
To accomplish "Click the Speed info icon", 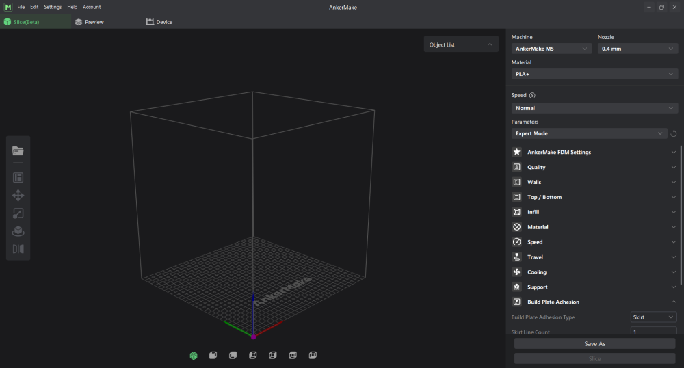I will click(532, 96).
